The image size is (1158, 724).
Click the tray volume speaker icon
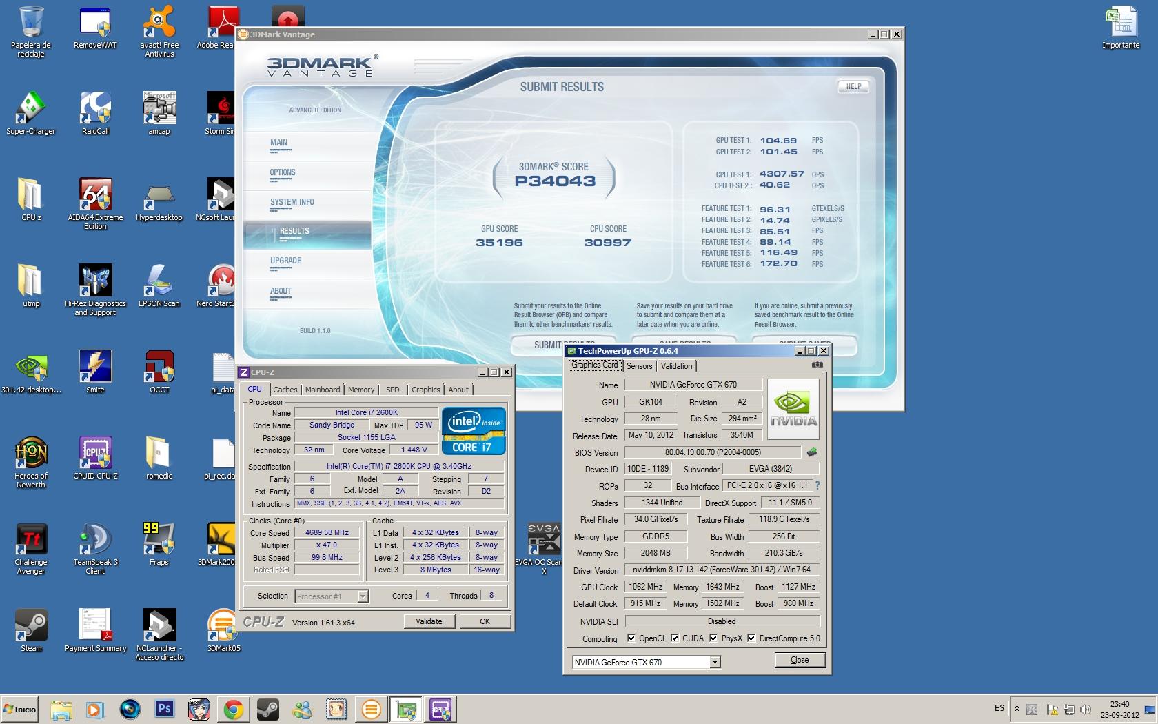tap(1086, 710)
